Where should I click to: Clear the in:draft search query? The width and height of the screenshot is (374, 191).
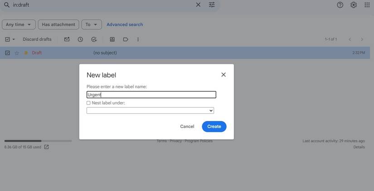(x=198, y=5)
